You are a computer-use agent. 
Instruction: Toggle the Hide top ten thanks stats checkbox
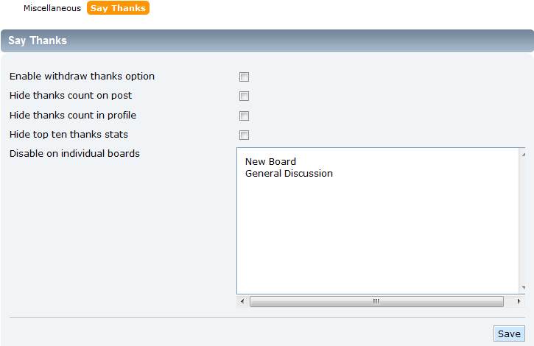click(x=245, y=135)
